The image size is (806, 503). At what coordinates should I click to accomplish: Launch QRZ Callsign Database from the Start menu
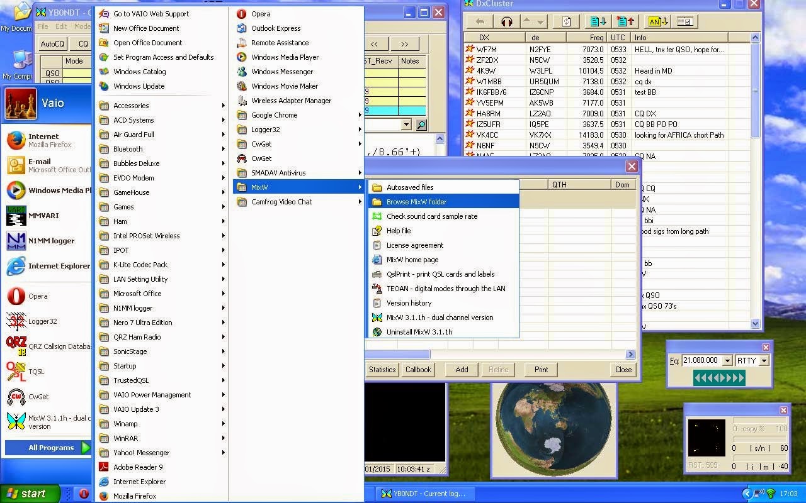pos(47,346)
